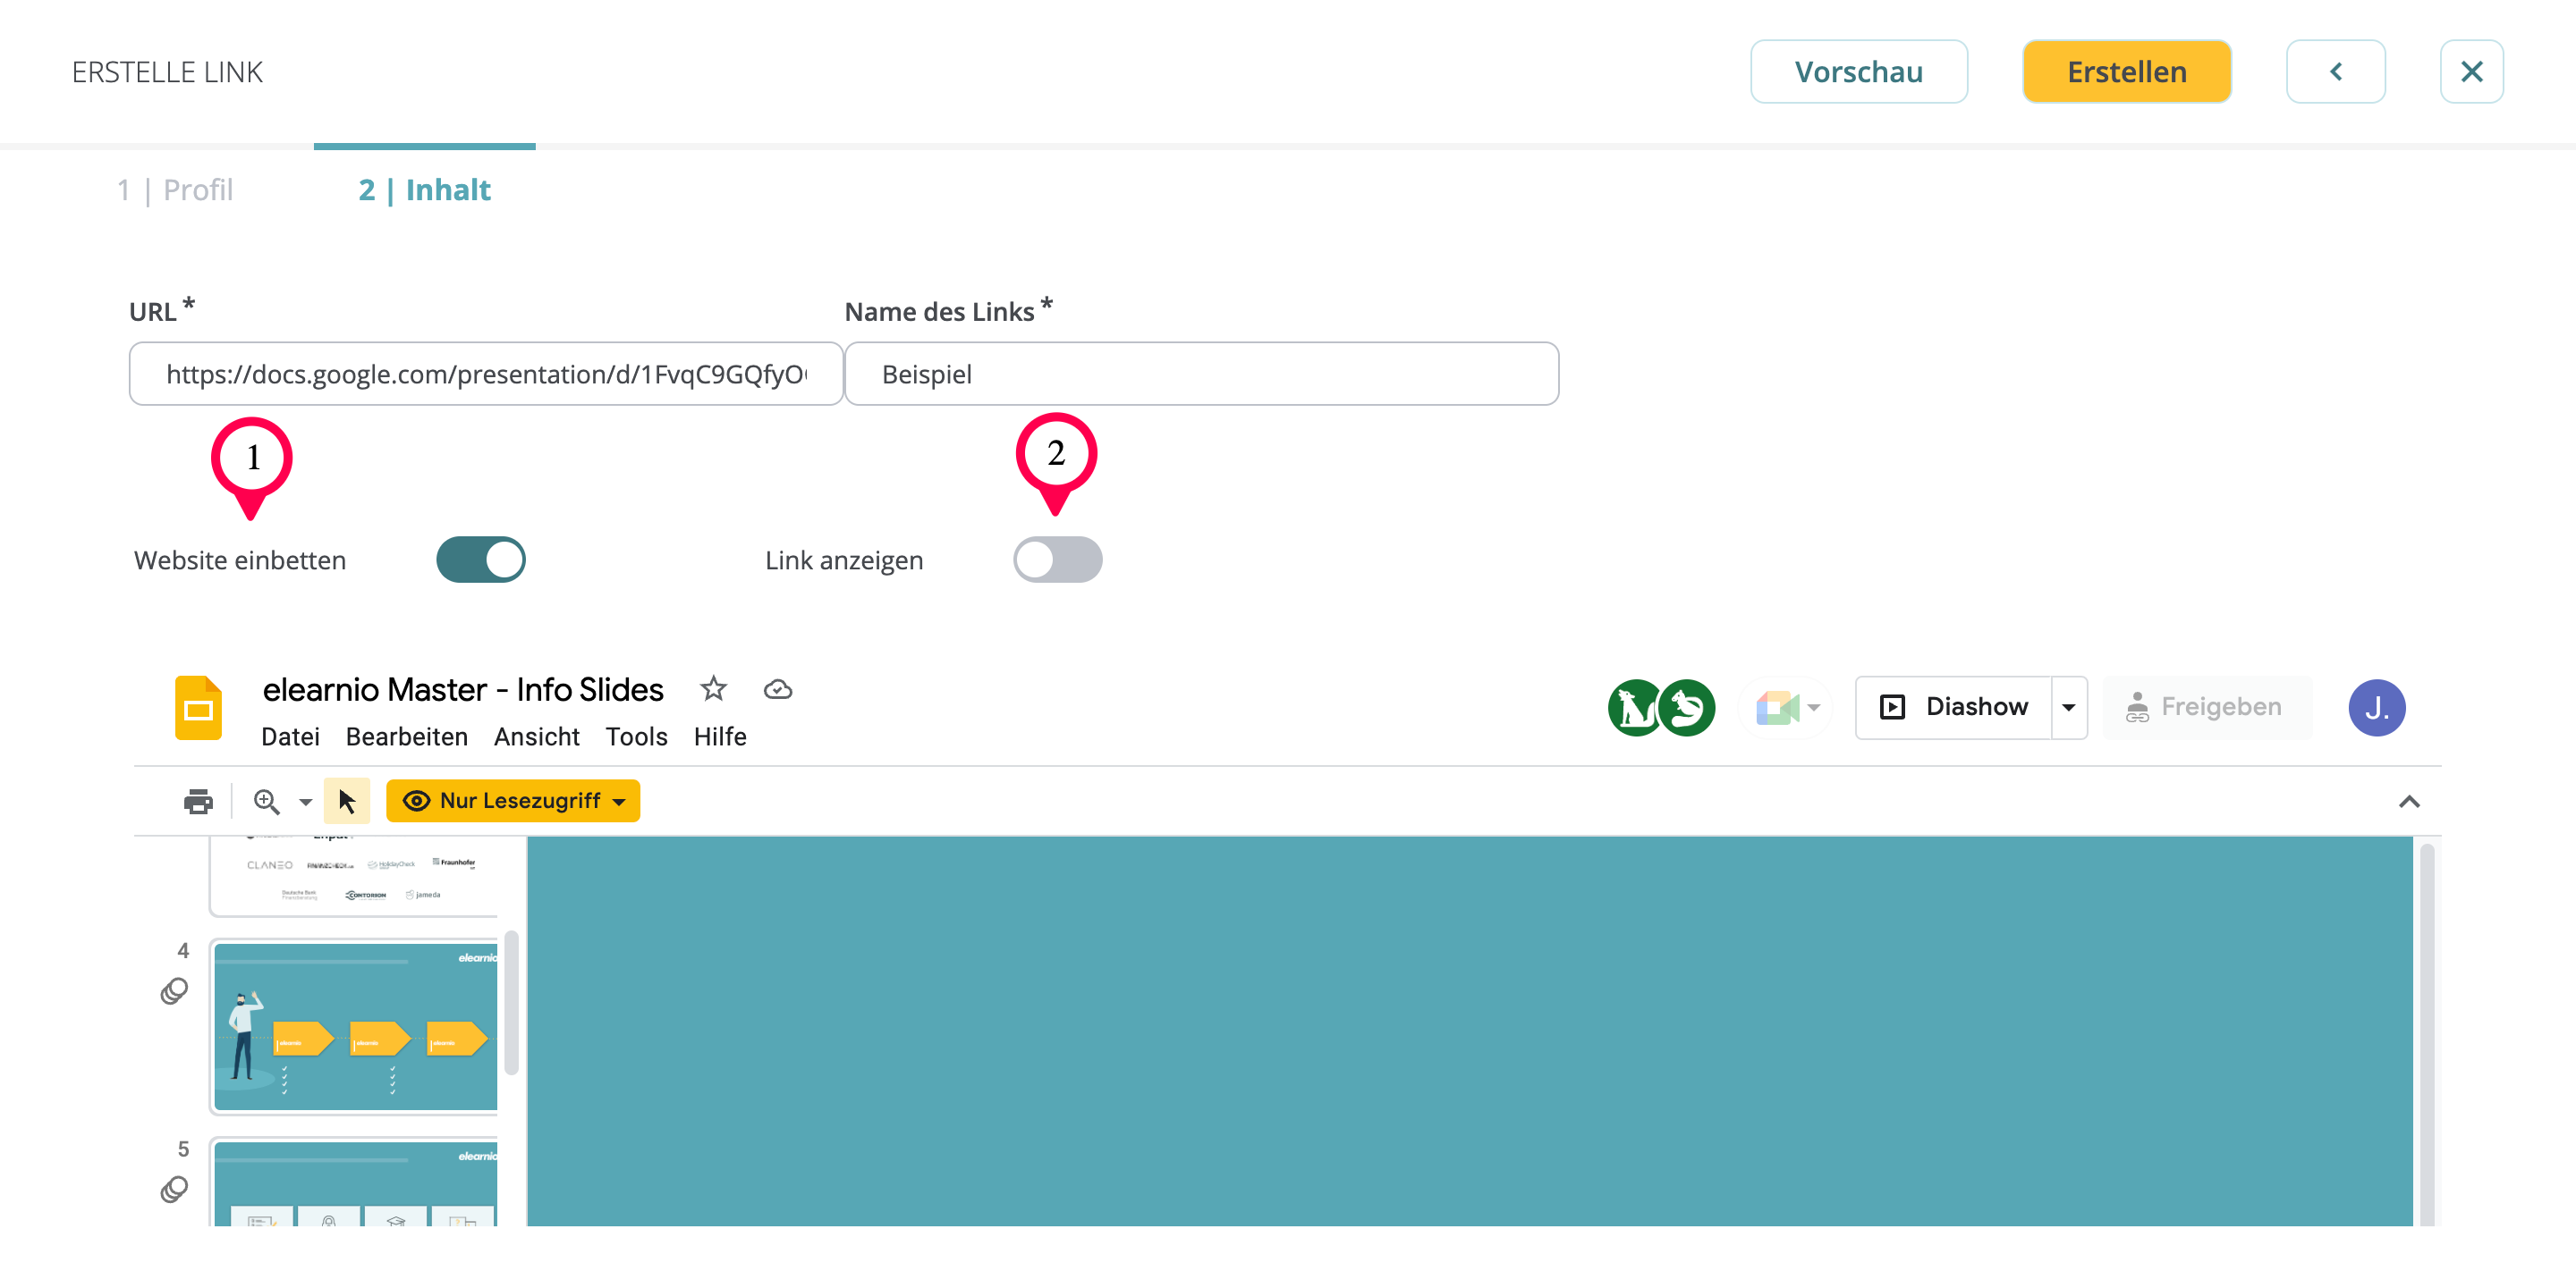Click the Vorschau button
Screen dimensions: 2576x1271
pos(1859,72)
